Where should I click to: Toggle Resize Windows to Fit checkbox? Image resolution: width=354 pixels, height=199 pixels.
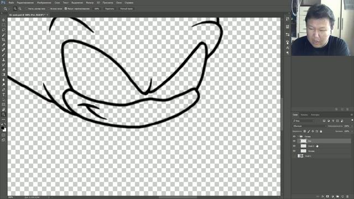tap(27, 9)
